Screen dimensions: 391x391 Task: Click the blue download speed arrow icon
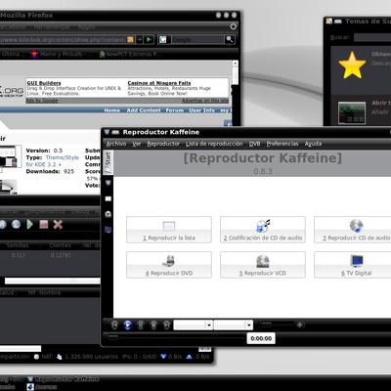pyautogui.click(x=163, y=357)
